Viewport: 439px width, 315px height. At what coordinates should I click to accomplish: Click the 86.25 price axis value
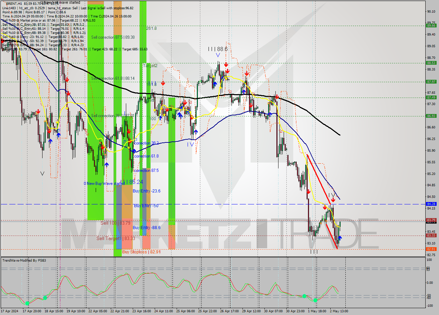pyautogui.click(x=431, y=139)
